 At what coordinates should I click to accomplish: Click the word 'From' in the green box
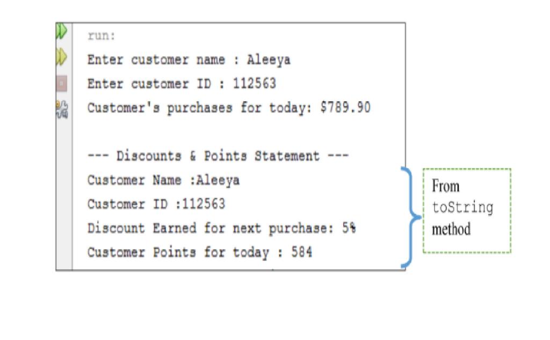coord(446,187)
